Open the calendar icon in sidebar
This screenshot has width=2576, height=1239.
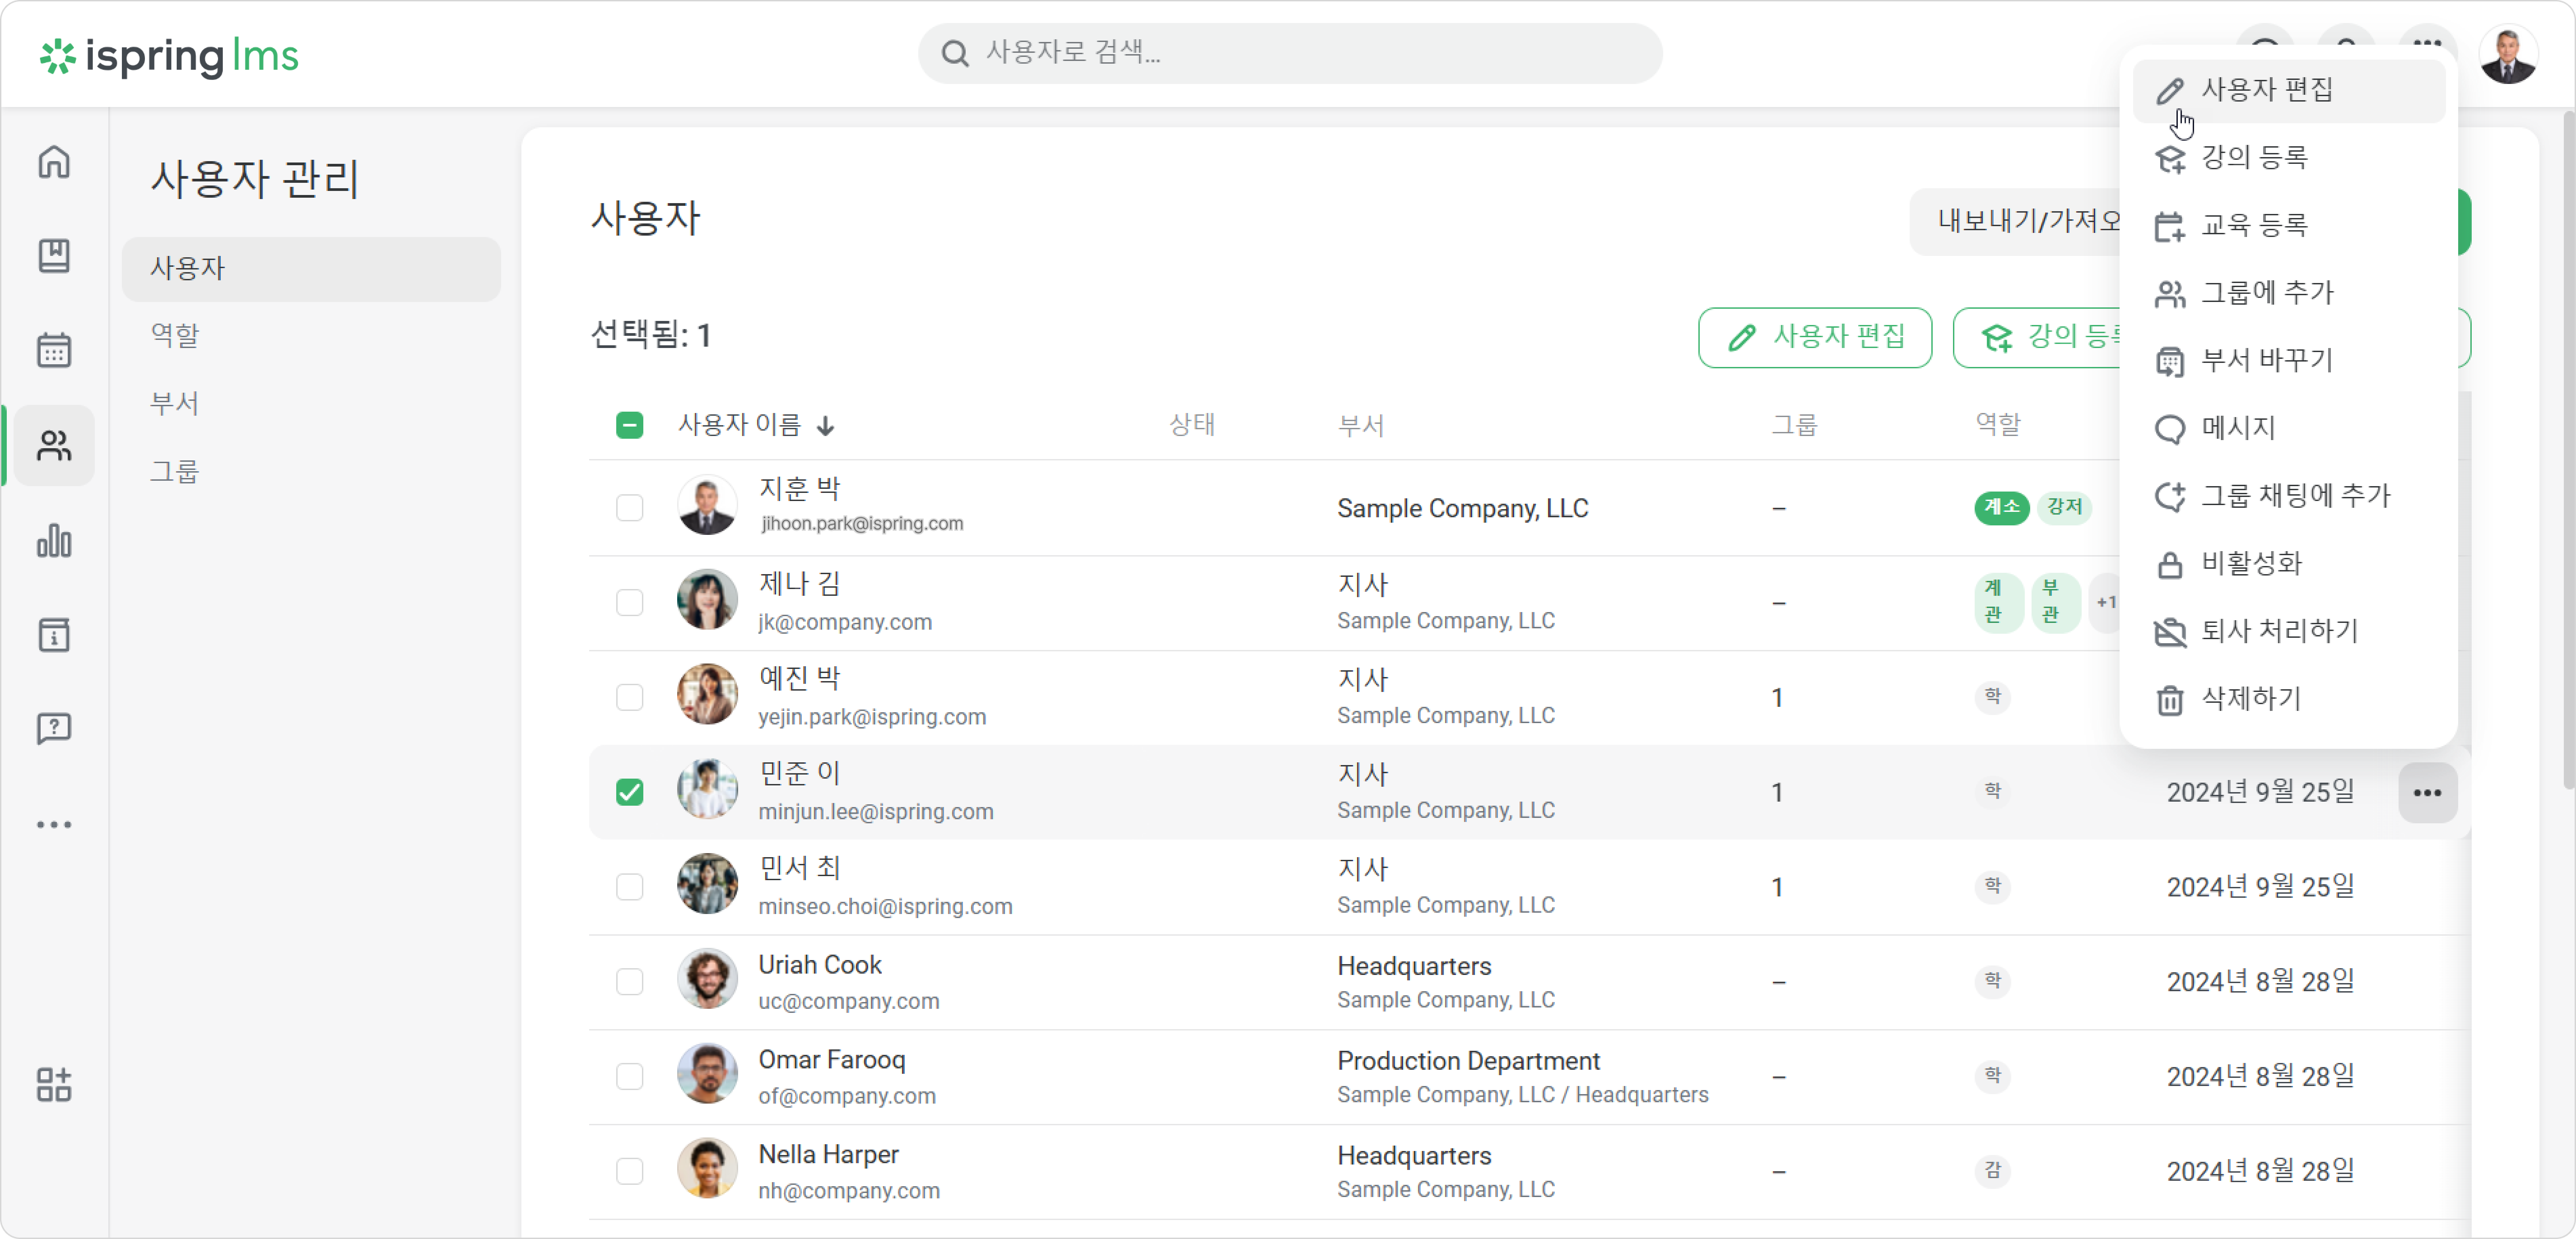(x=54, y=350)
